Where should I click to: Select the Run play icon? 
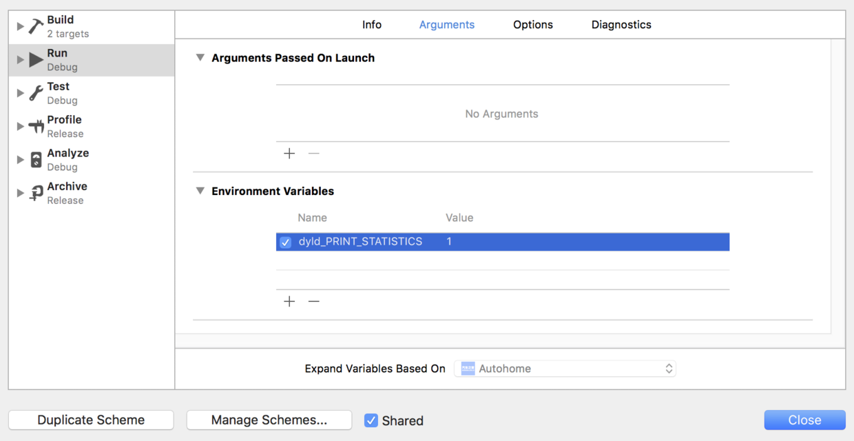37,60
